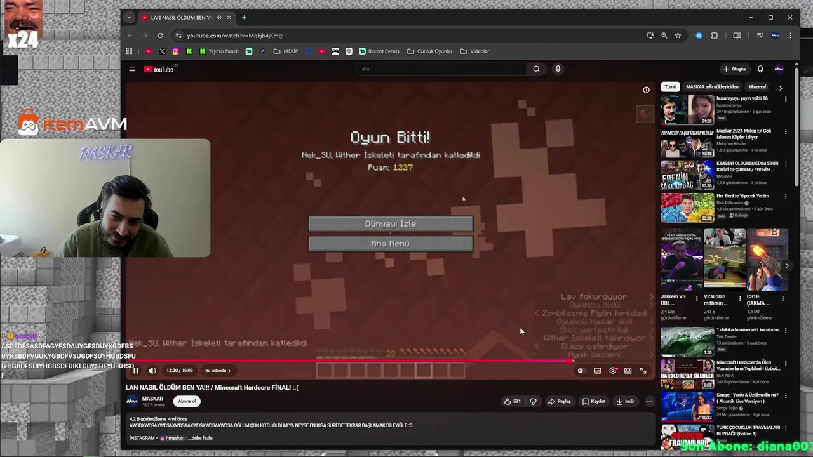
Task: Bookmark this page with star icon
Action: tap(678, 36)
